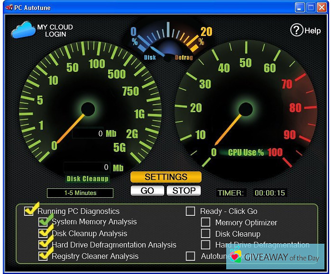Open Help via the question mark icon
The image size is (332, 274).
(296, 30)
